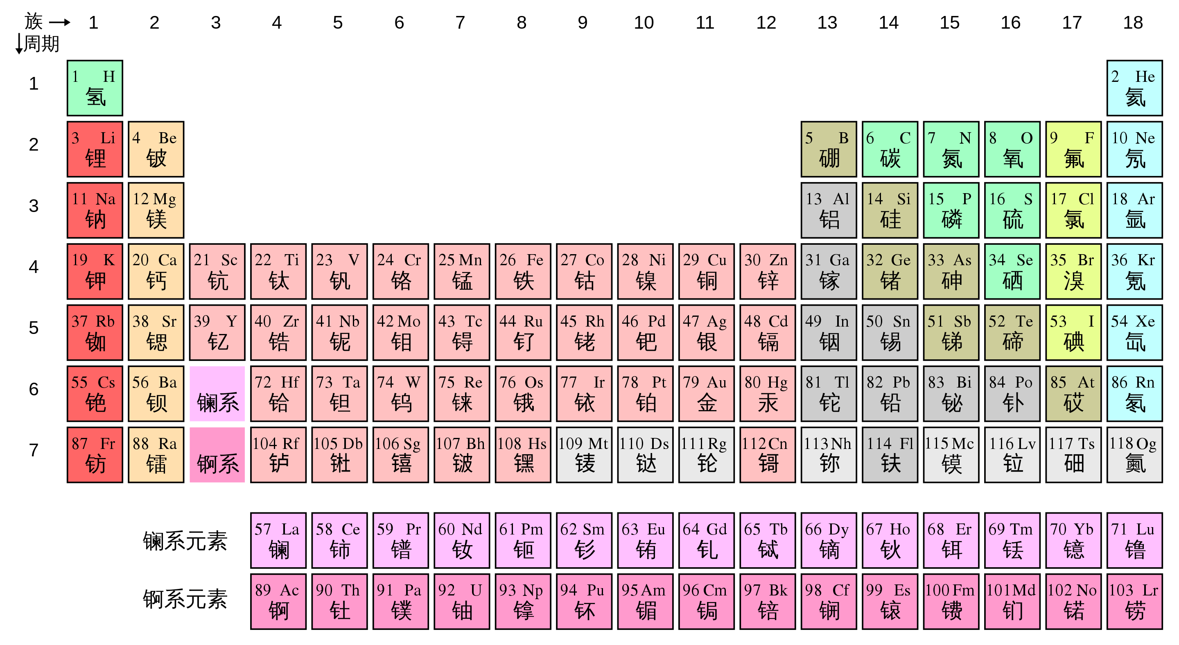Click the zinc cell '30 Zn 锌'
This screenshot has width=1179, height=645.
click(x=768, y=271)
